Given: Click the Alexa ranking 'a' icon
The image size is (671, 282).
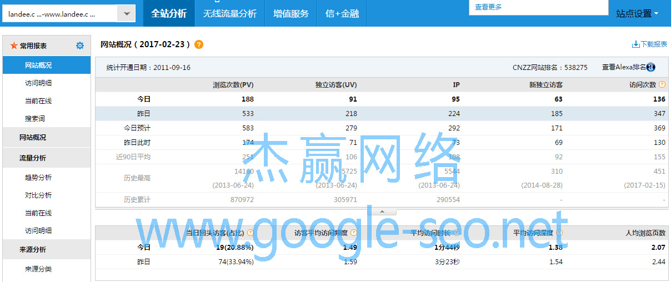Looking at the screenshot, I should 651,67.
